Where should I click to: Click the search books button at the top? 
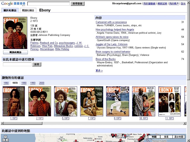pyautogui.click(x=77, y=3)
